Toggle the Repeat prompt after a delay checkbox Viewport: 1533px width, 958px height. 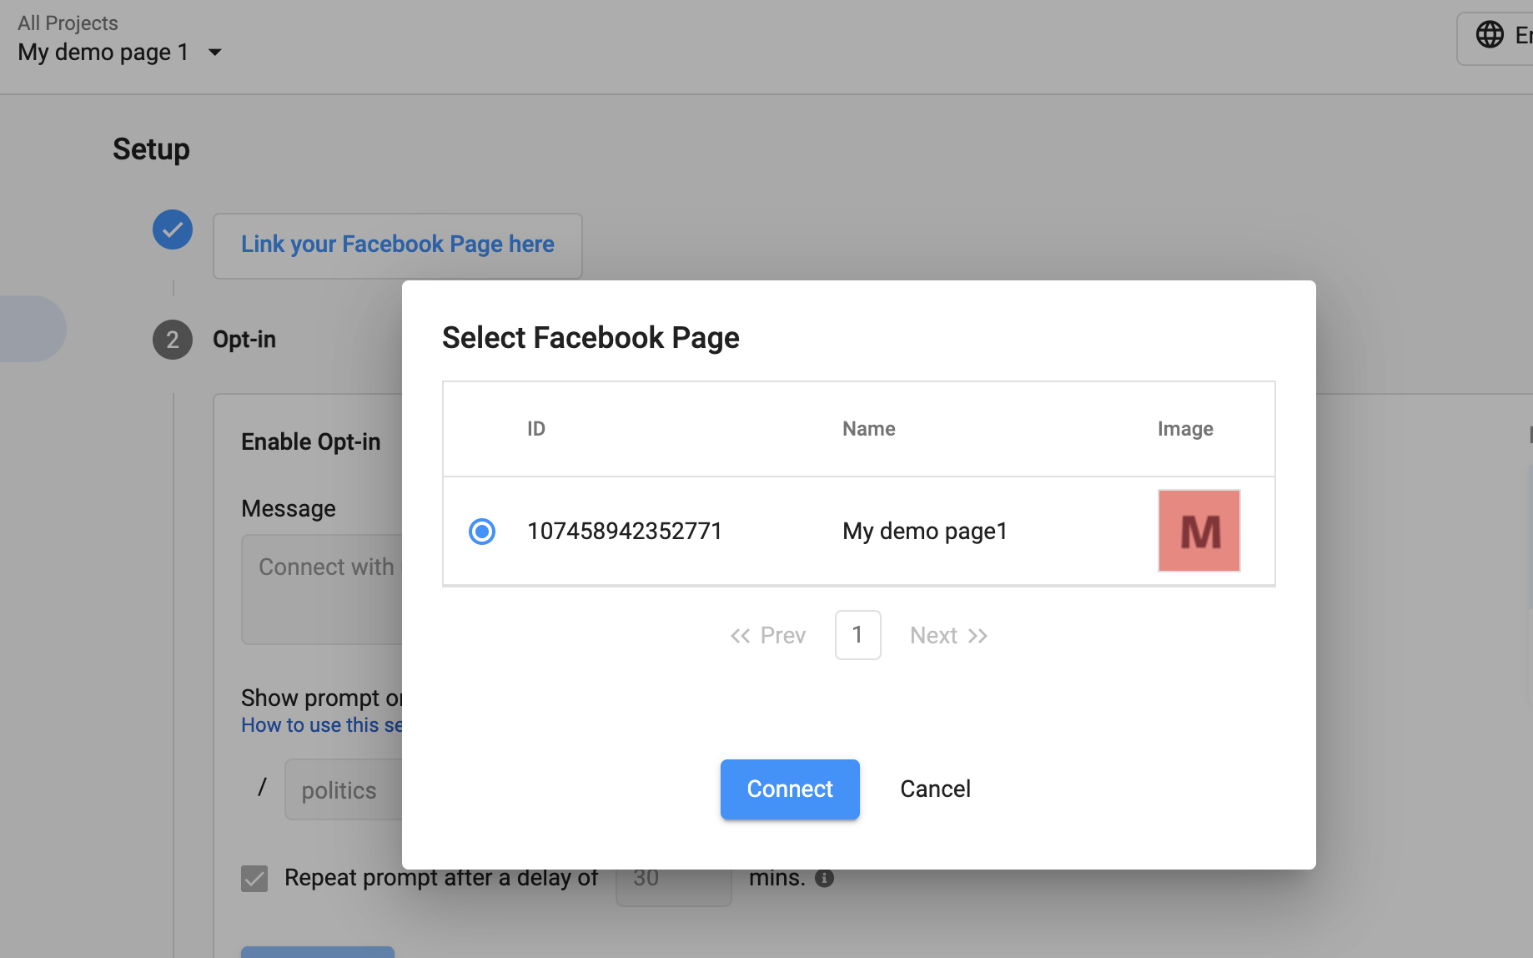254,878
